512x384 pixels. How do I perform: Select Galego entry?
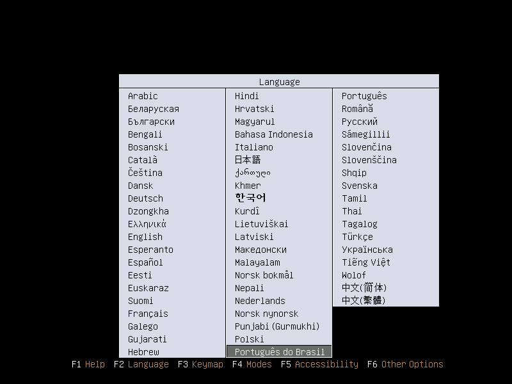pos(143,326)
